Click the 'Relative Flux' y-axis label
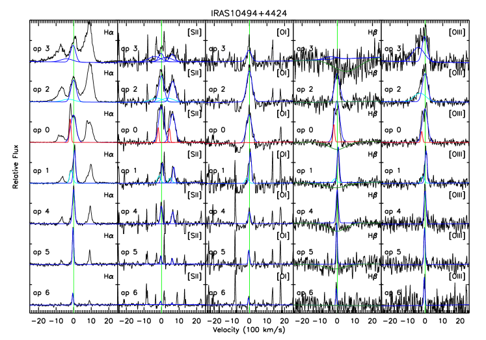This screenshot has width=486, height=340. pos(16,166)
